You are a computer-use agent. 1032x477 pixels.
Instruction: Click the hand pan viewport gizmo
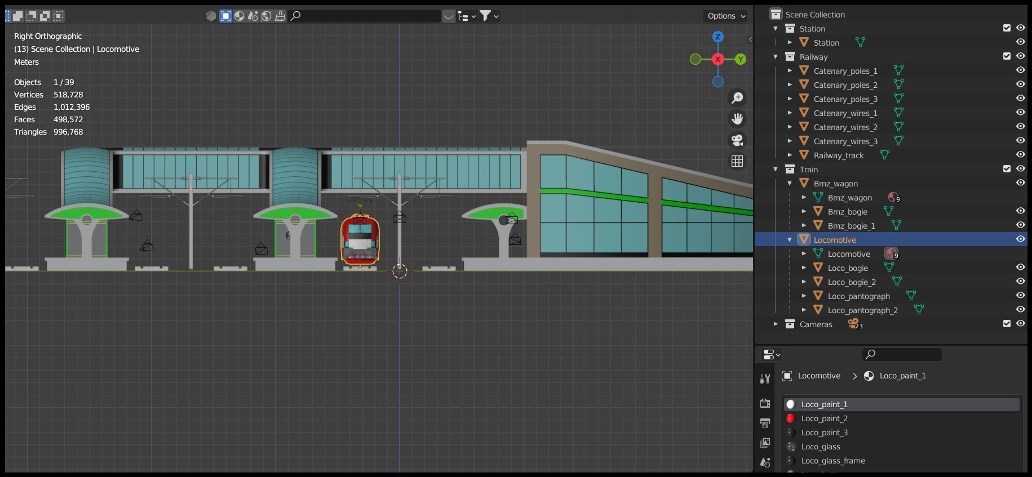coord(737,119)
